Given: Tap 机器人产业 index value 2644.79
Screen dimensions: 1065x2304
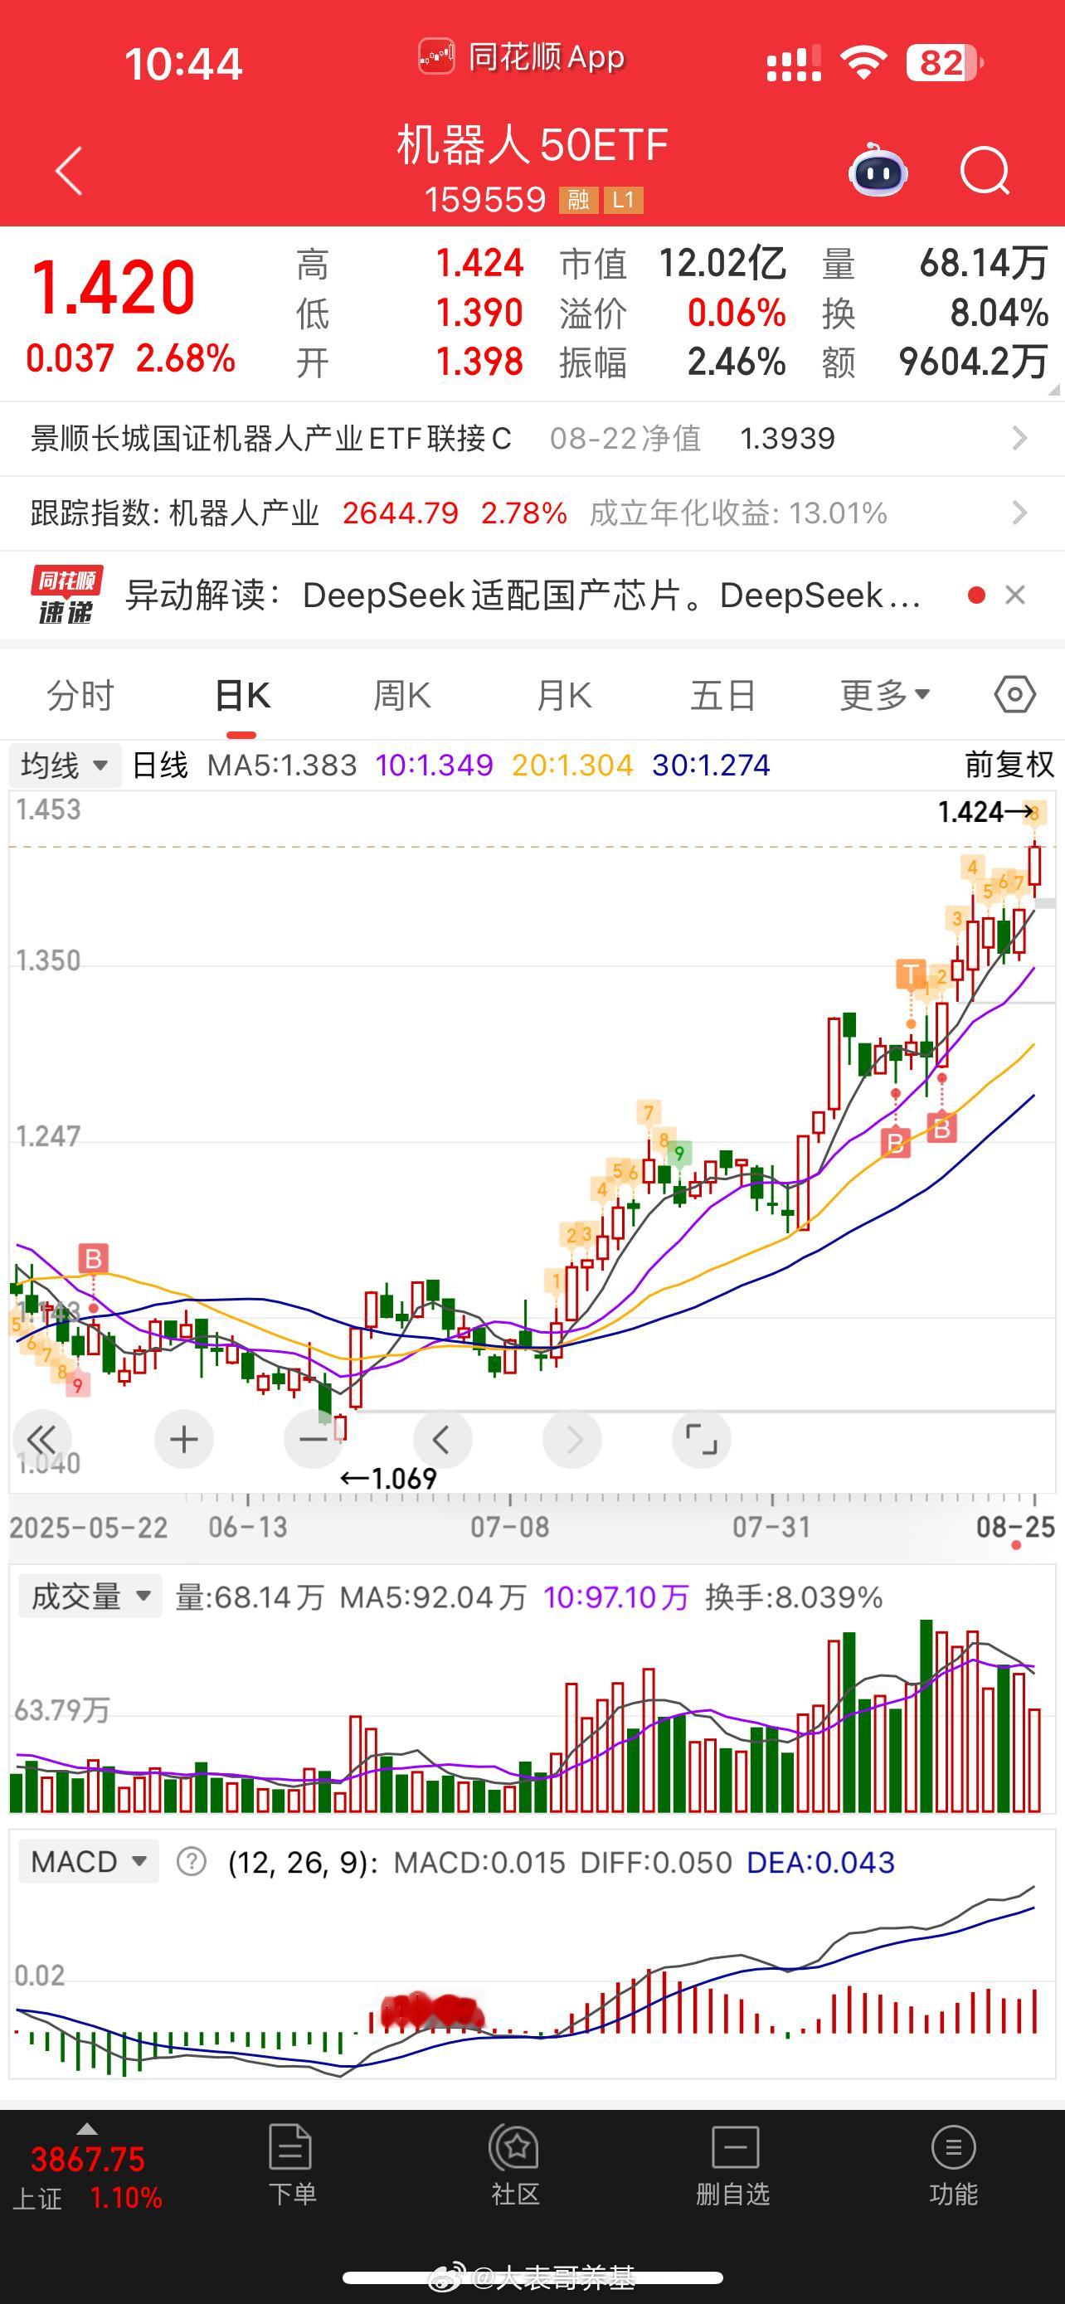Looking at the screenshot, I should tap(400, 513).
